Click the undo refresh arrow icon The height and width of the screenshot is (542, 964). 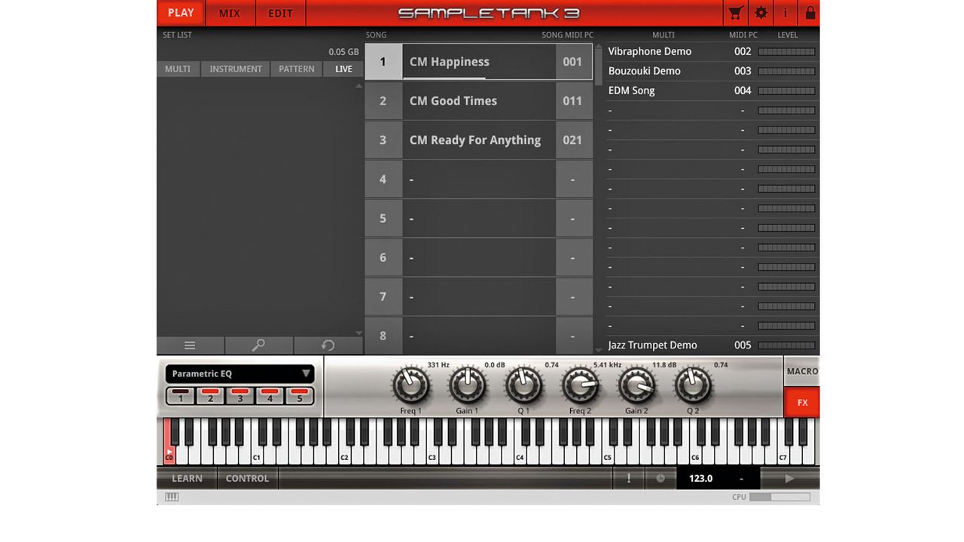328,346
